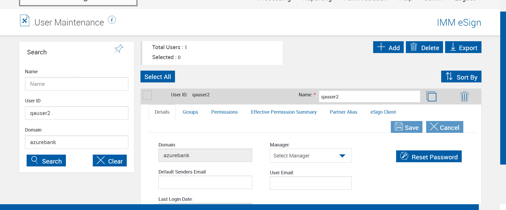
Task: Click the pin icon in Search panel
Action: (119, 49)
